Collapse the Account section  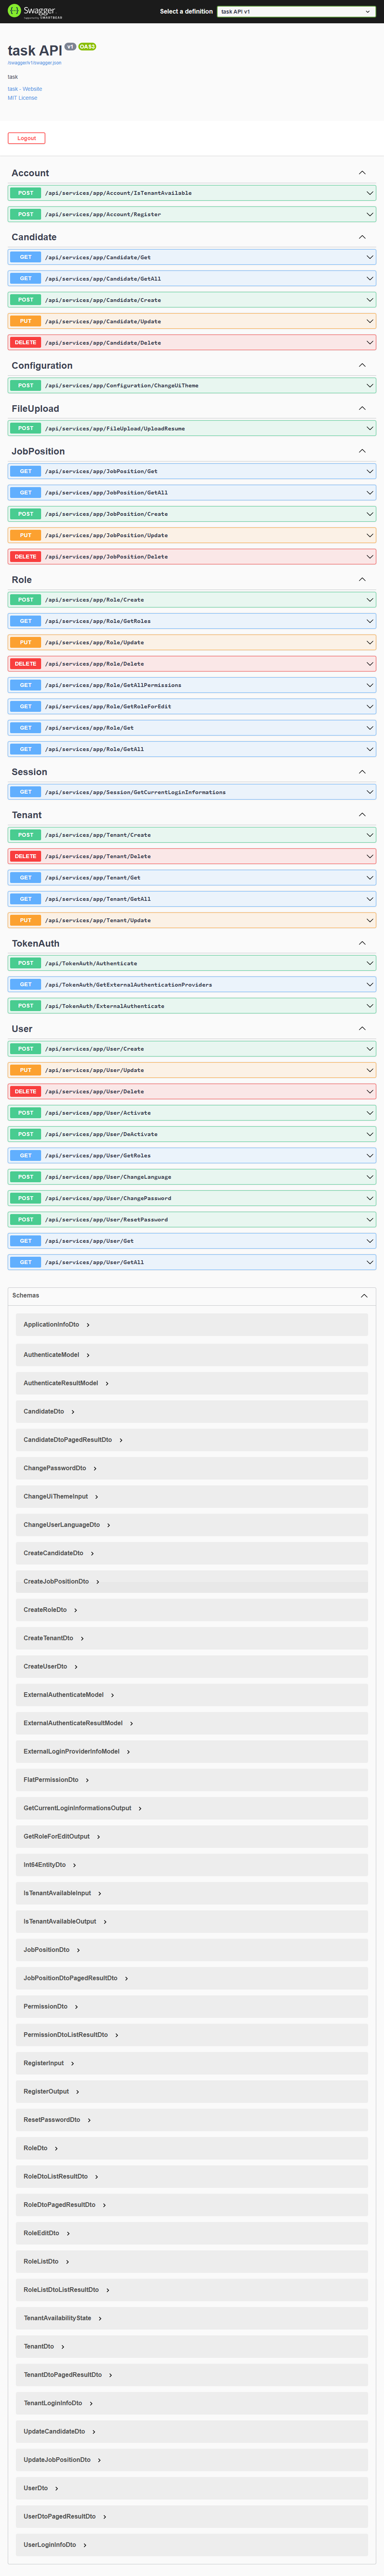tap(362, 173)
